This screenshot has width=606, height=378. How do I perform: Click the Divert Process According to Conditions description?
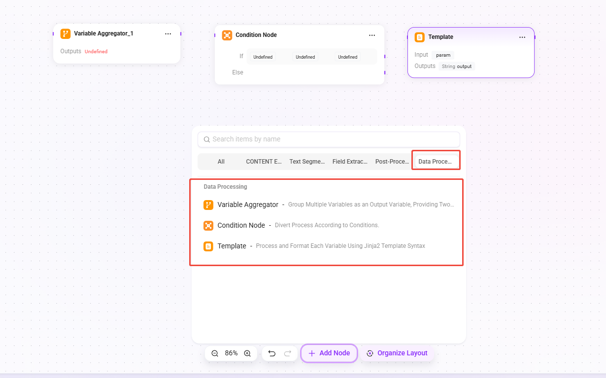pos(327,225)
